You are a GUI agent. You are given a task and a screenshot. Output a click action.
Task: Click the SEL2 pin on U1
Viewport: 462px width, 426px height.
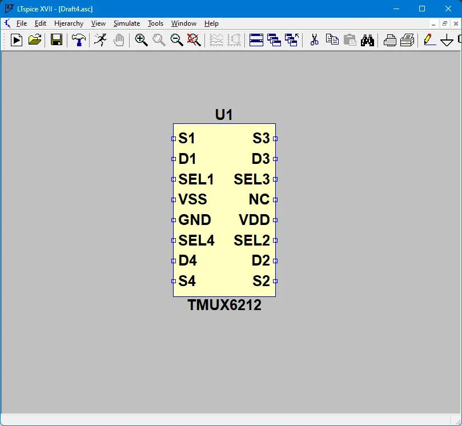pyautogui.click(x=275, y=240)
